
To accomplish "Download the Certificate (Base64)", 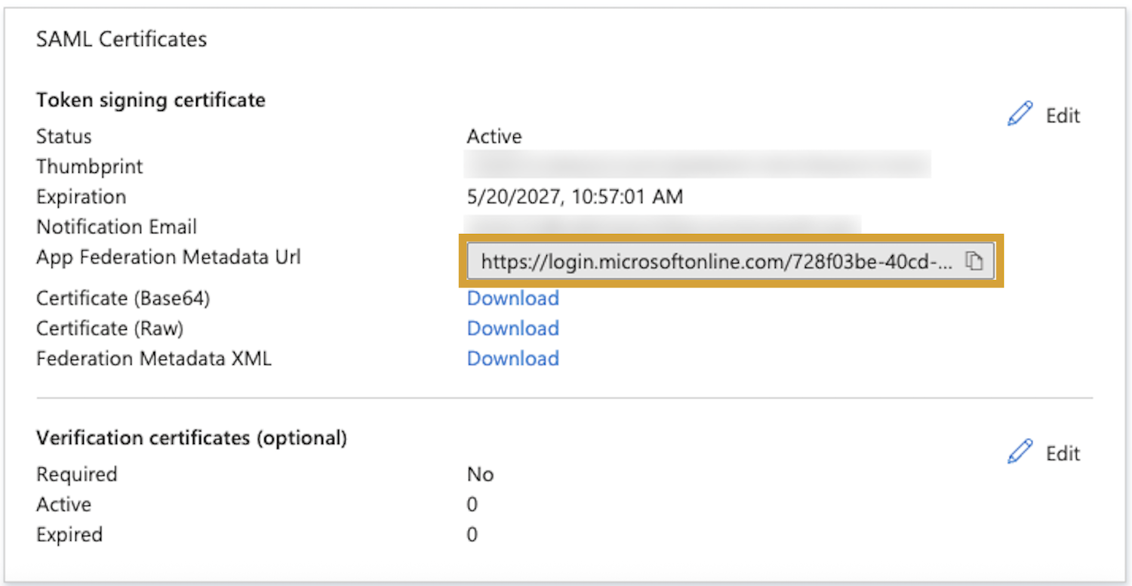I will (x=512, y=298).
